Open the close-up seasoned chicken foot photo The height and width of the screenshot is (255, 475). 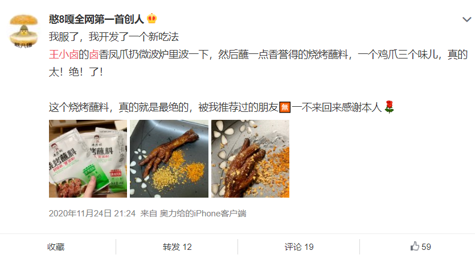250,158
